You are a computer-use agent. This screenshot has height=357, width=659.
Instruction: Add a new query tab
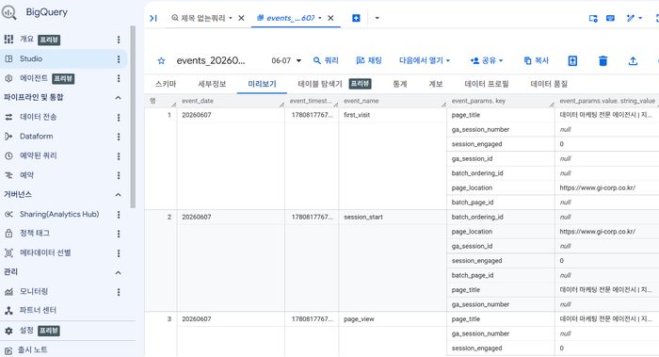point(356,18)
